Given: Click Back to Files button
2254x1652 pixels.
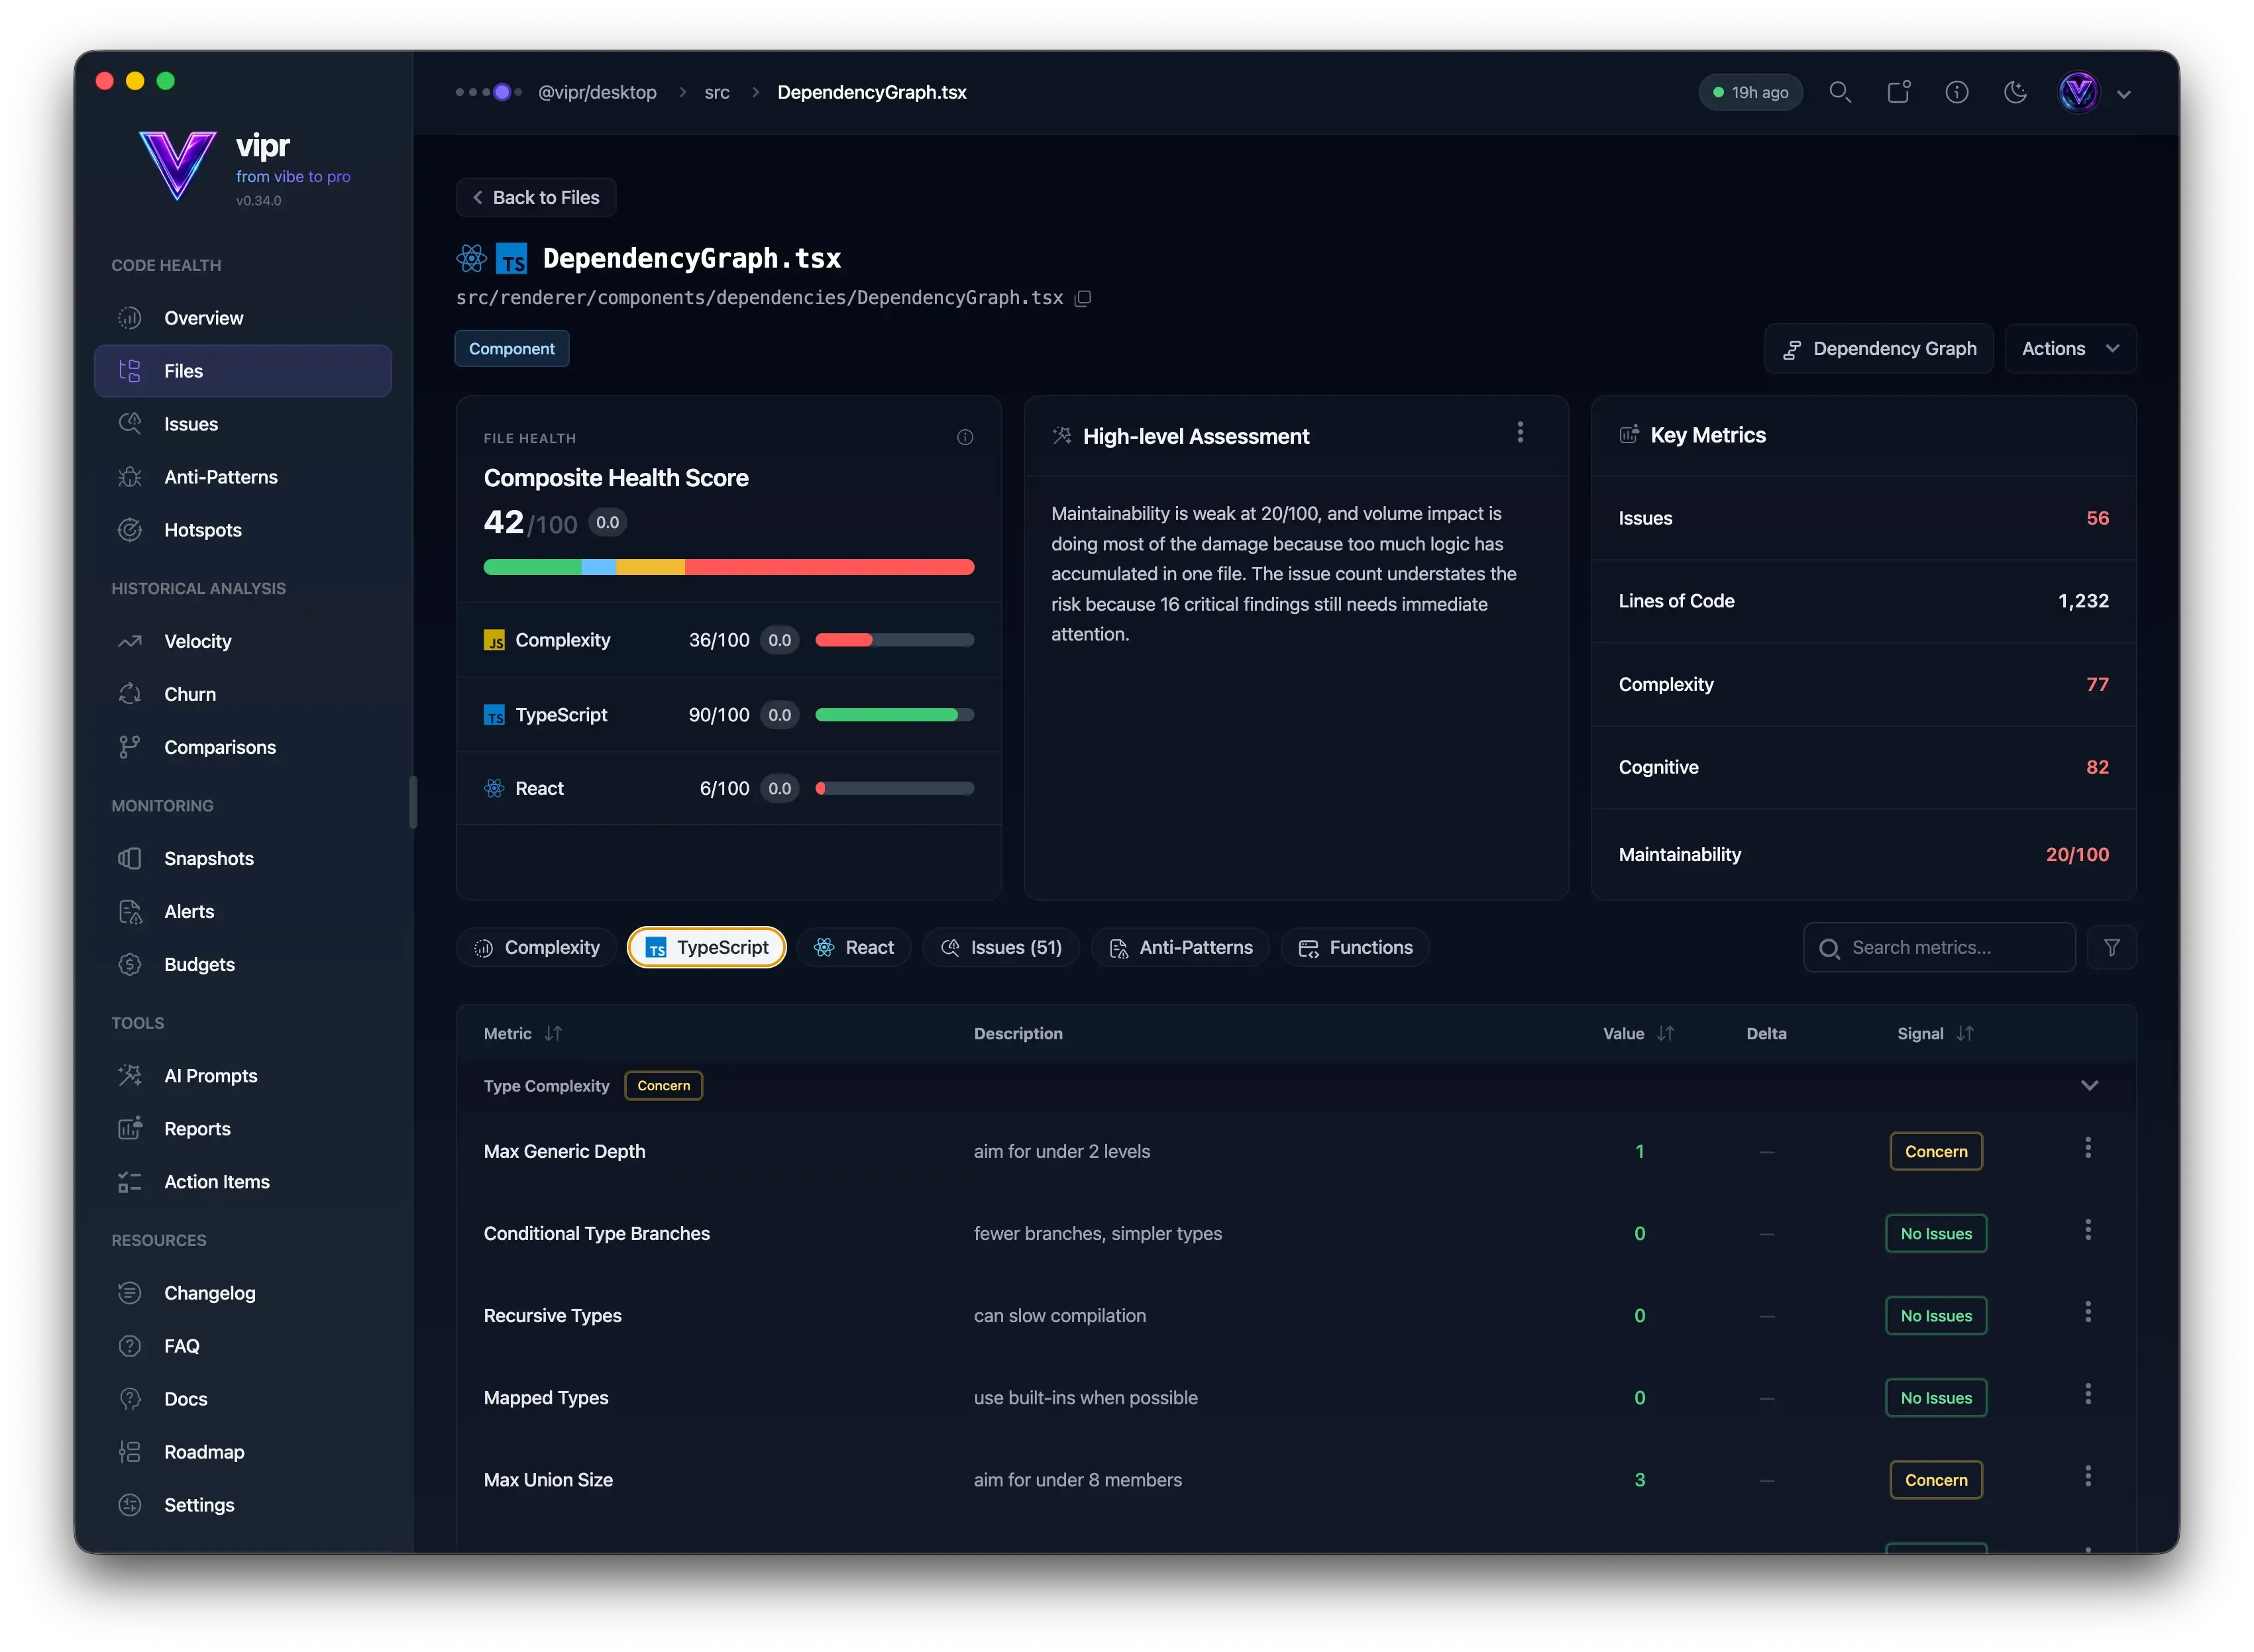Looking at the screenshot, I should coord(536,197).
